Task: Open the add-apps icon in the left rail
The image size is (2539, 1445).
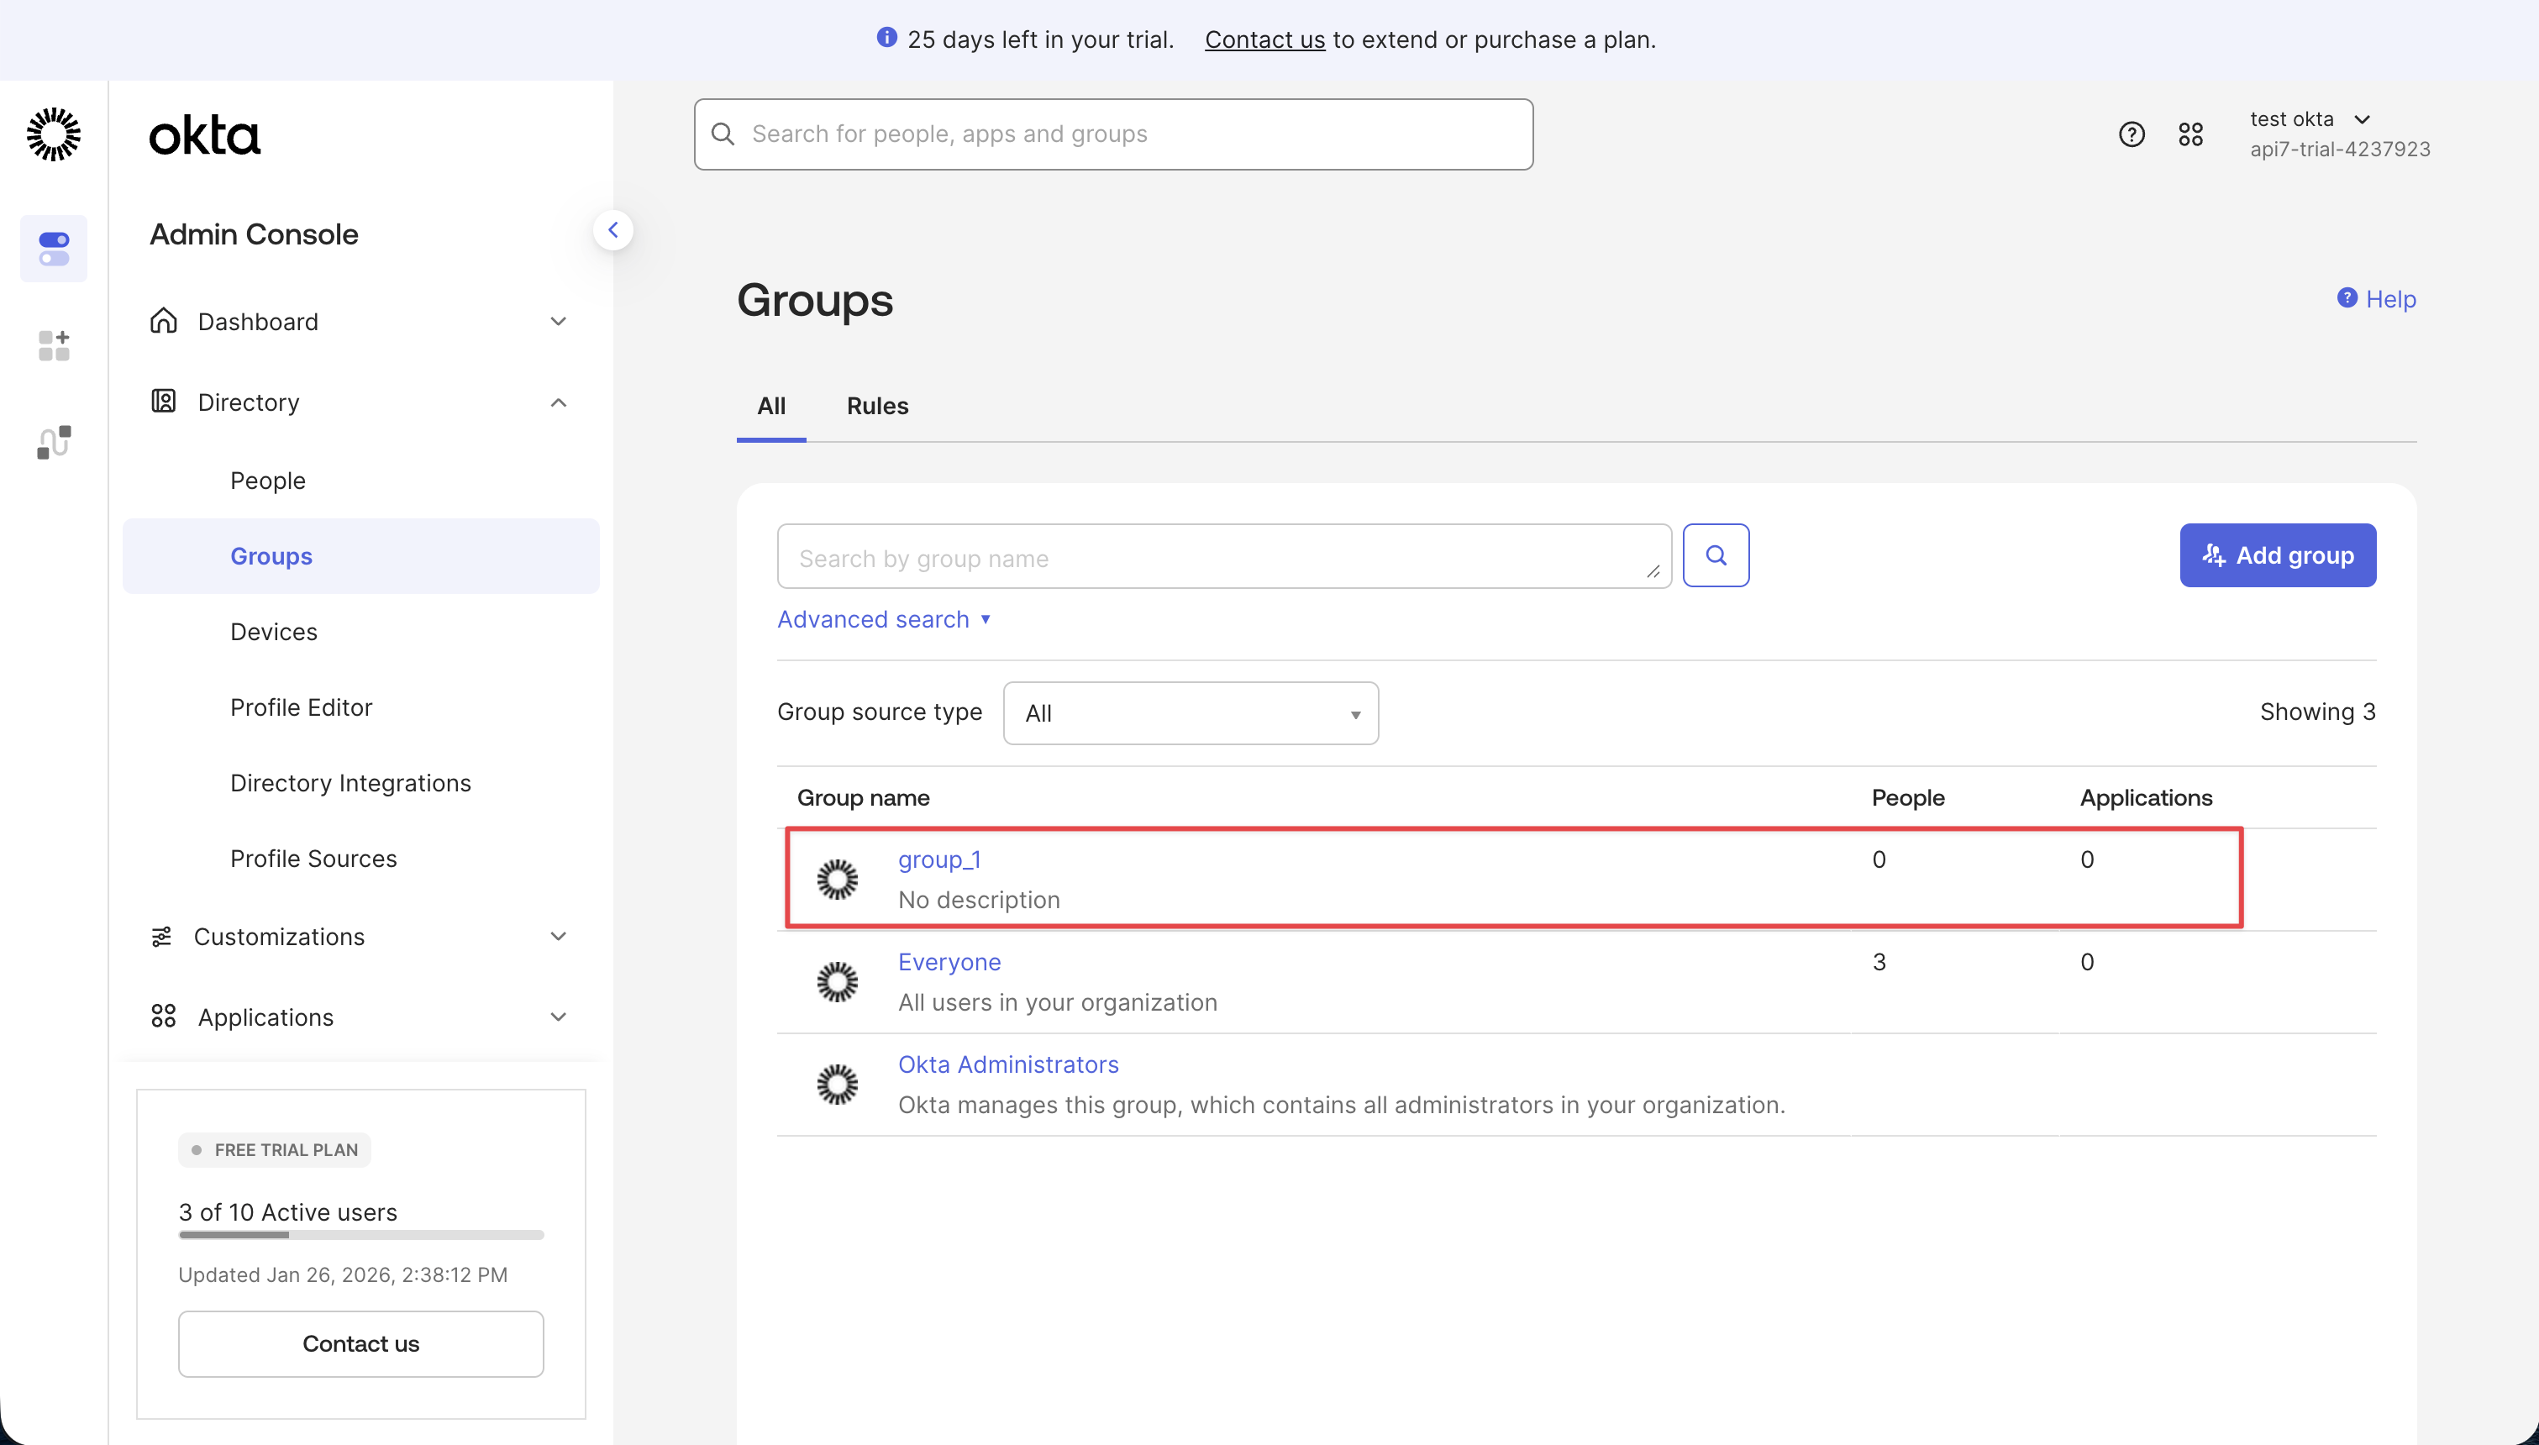Action: tap(54, 344)
